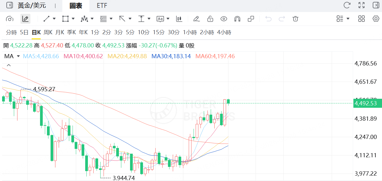Select the arrow marker tool

click(122, 19)
